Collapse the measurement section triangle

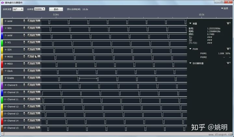click(190, 23)
